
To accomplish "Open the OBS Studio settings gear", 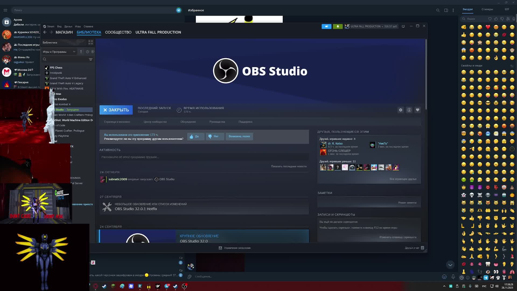I will click(401, 110).
